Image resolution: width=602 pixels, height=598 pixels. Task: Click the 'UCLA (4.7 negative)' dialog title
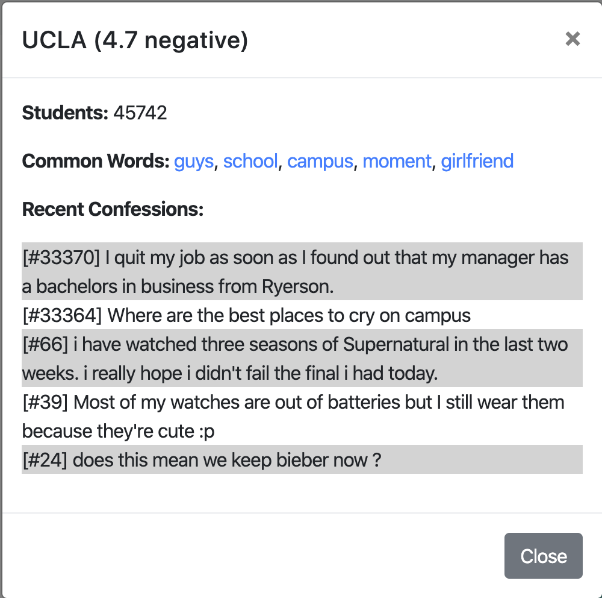pos(135,40)
